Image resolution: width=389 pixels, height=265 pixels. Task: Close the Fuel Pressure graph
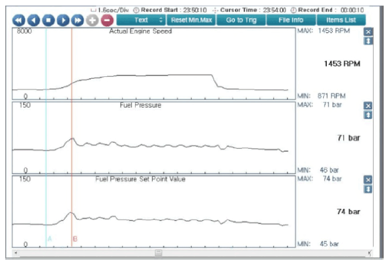[x=368, y=105]
